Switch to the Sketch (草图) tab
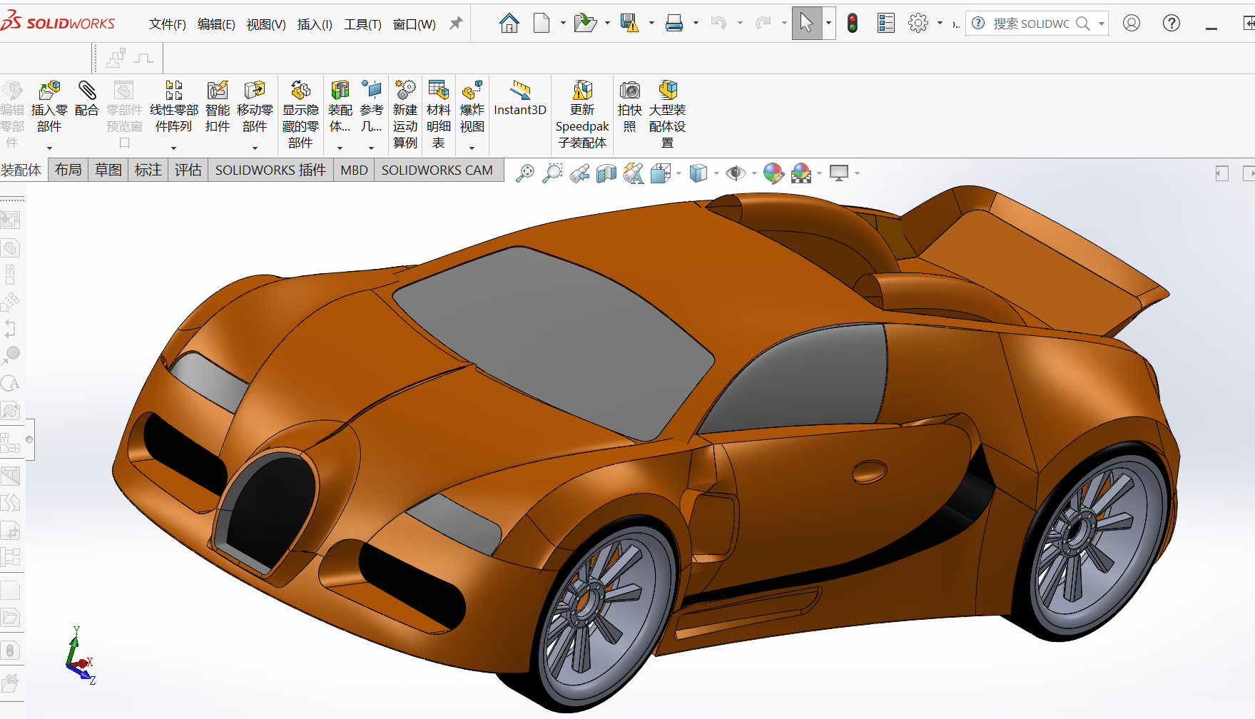1255x719 pixels. (x=108, y=170)
